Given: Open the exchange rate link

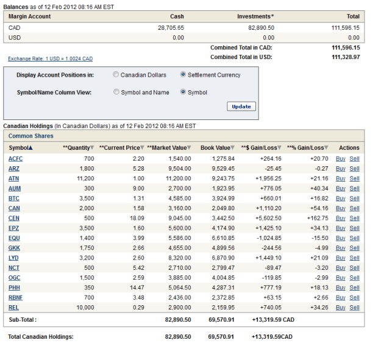Looking at the screenshot, I should (50, 58).
